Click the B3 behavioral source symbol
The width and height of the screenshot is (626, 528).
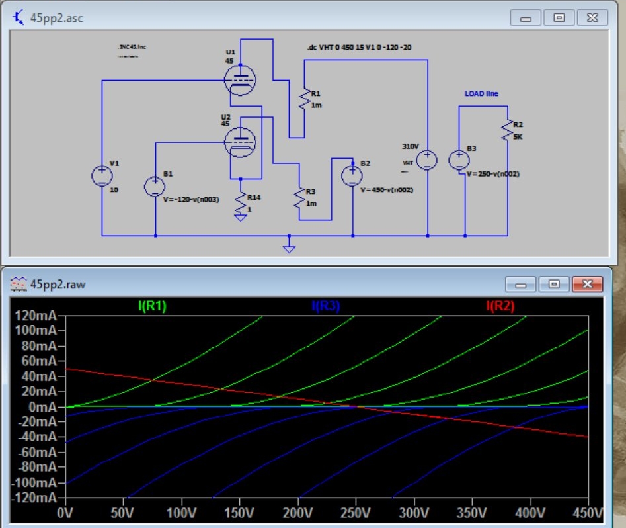[x=459, y=160]
